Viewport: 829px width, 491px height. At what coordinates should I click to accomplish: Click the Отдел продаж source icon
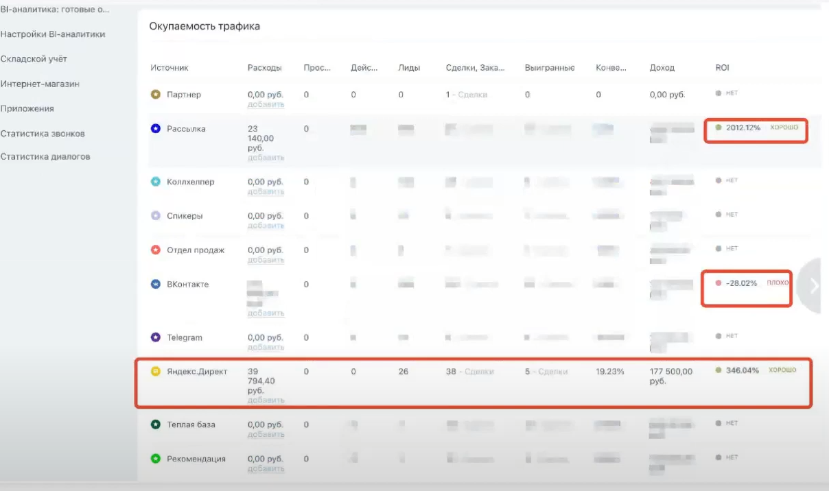(x=156, y=250)
